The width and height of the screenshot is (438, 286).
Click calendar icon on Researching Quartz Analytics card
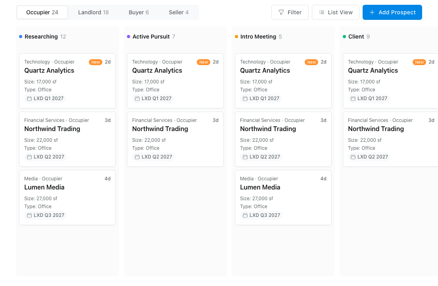coord(29,99)
